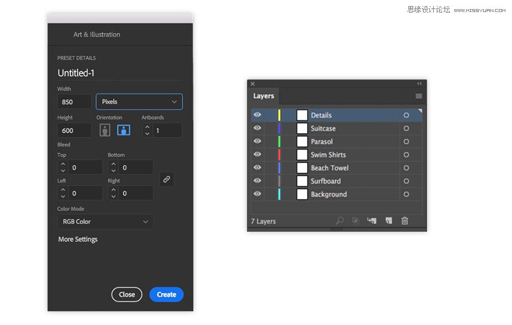Viewport: 512px width, 325px height.
Task: Collapse the Layers panel with double arrows
Action: pyautogui.click(x=419, y=84)
